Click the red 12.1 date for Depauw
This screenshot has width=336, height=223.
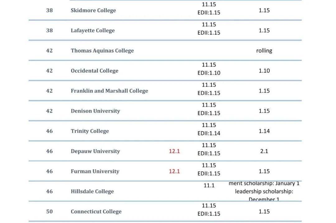pyautogui.click(x=174, y=151)
